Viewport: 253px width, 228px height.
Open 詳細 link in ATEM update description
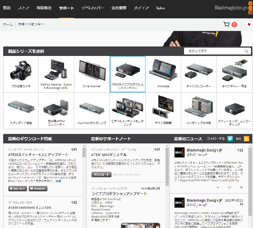click(x=58, y=181)
